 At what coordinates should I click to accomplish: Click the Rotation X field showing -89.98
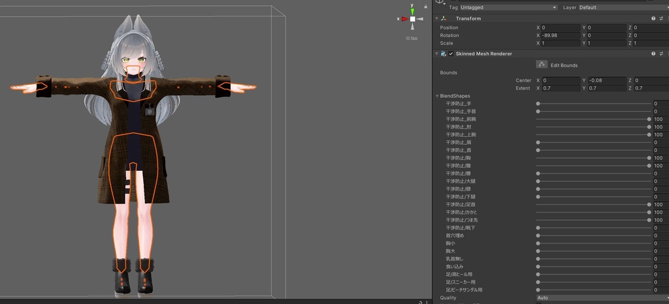[561, 35]
